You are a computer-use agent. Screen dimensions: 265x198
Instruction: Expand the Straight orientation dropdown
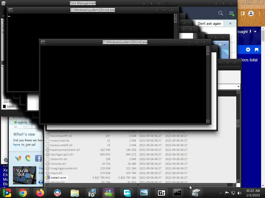click(x=255, y=31)
